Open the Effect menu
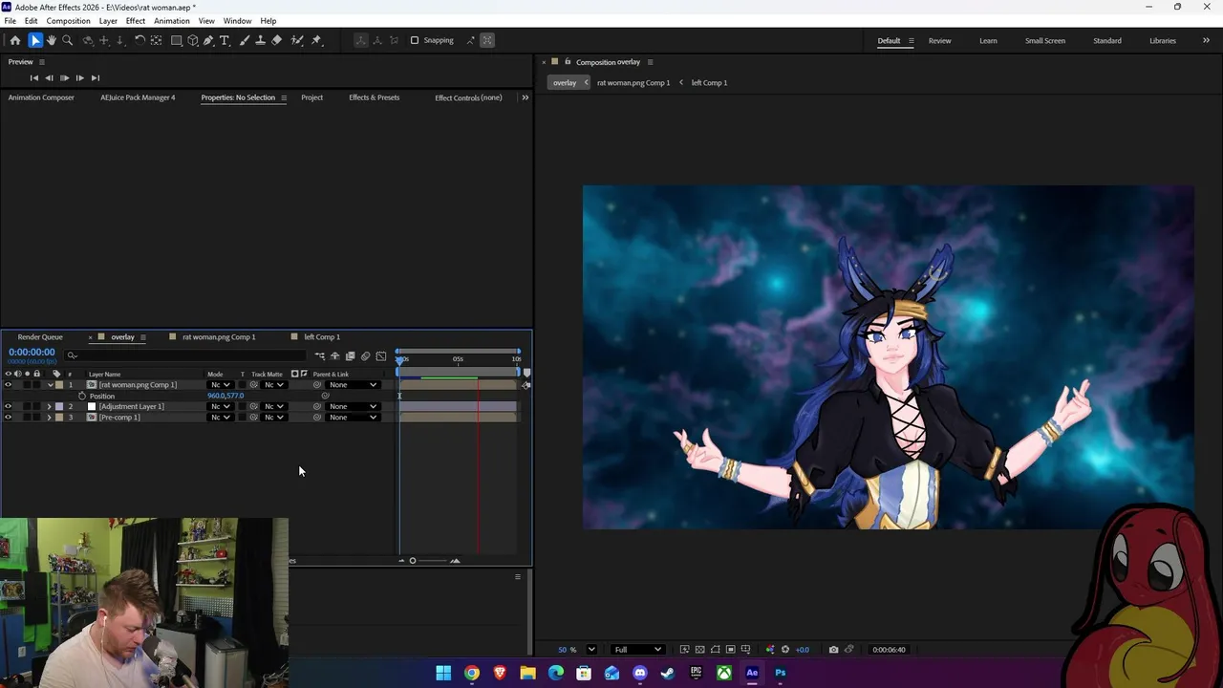The width and height of the screenshot is (1223, 688). [x=136, y=21]
